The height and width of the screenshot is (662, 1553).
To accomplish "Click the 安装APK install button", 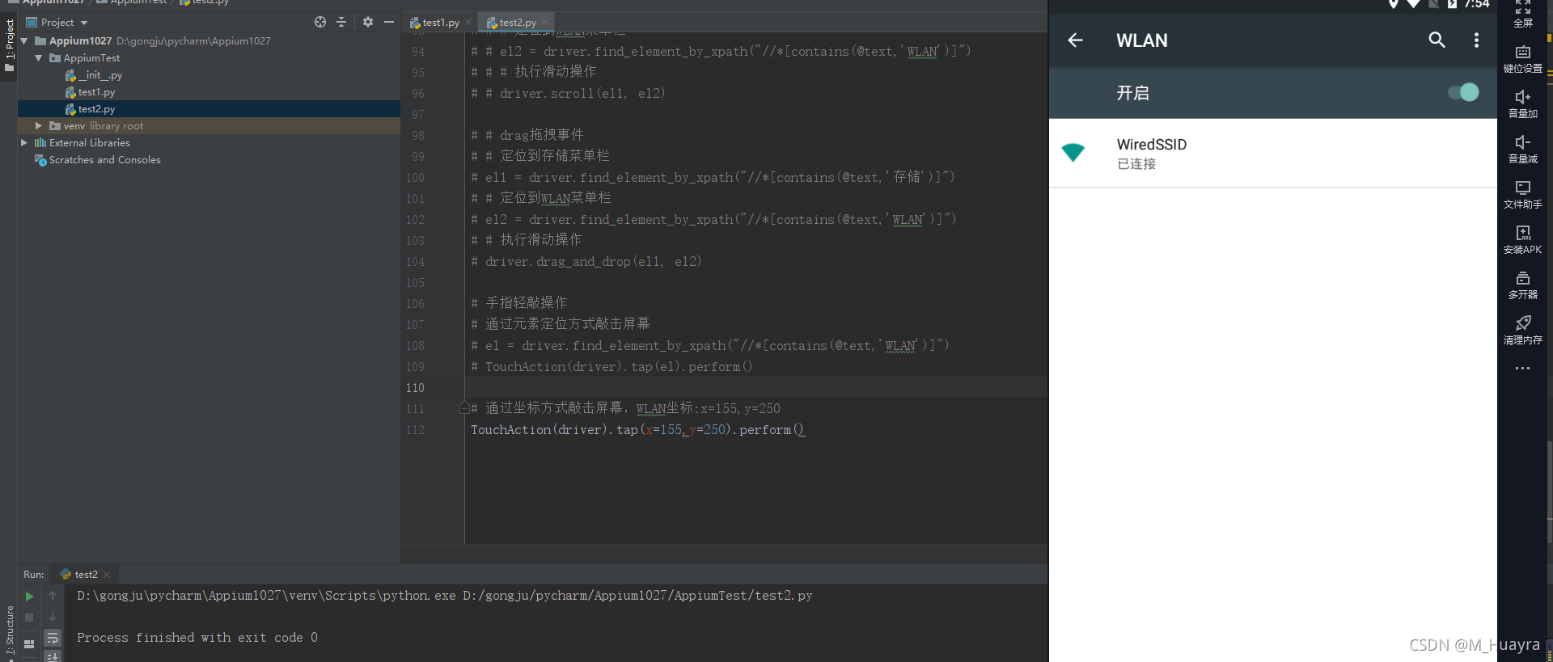I will [1523, 240].
